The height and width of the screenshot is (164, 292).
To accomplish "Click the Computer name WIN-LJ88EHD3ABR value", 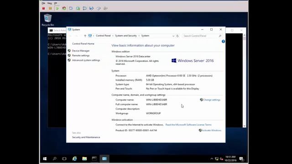I will [x=156, y=100].
